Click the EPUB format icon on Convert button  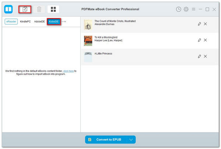coord(90,139)
